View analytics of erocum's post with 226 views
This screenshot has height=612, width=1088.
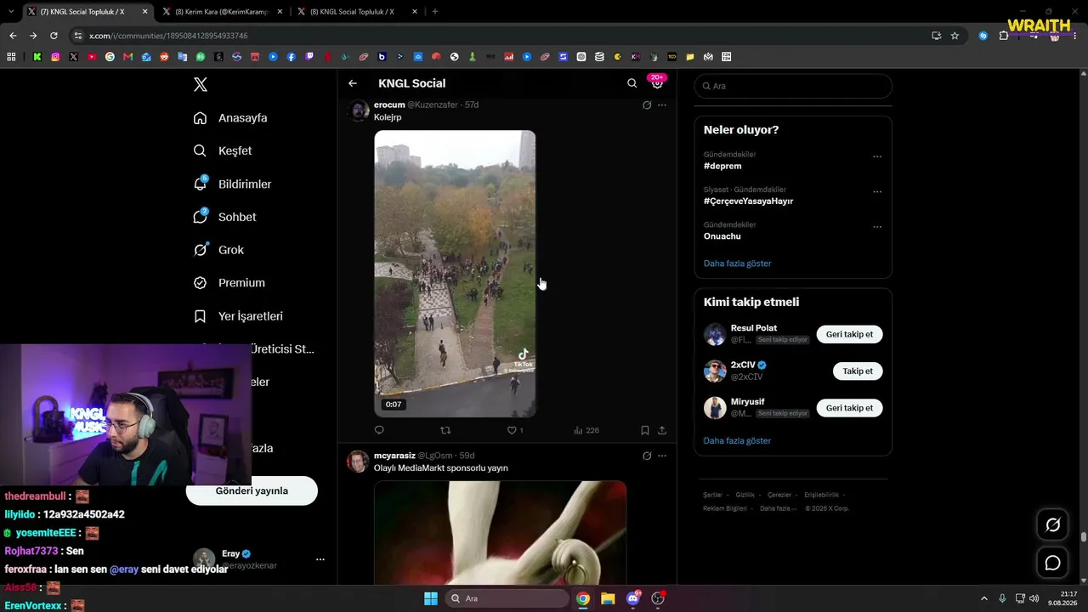586,430
